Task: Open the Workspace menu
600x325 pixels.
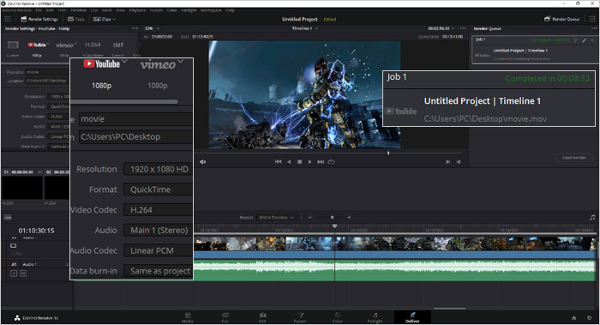Action: tap(211, 10)
